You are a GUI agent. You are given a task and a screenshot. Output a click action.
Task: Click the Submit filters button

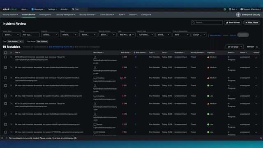(243, 35)
